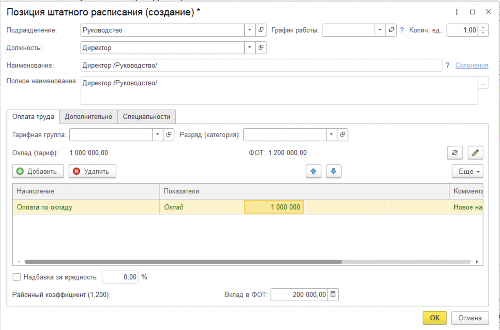
Task: Click the table horizontal scrollbar thumb
Action: tap(183, 262)
